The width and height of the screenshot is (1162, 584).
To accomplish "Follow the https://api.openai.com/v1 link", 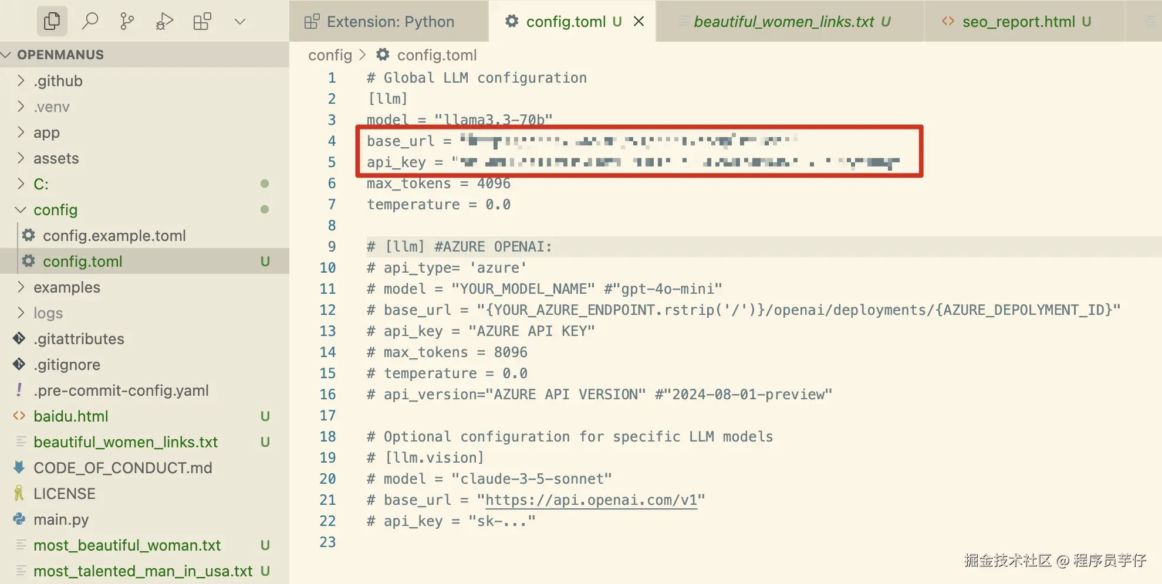I will [x=591, y=500].
